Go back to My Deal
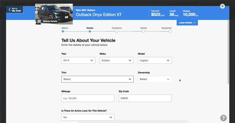Image resolution: width=235 pixels, height=123 pixels. pos(15,10)
